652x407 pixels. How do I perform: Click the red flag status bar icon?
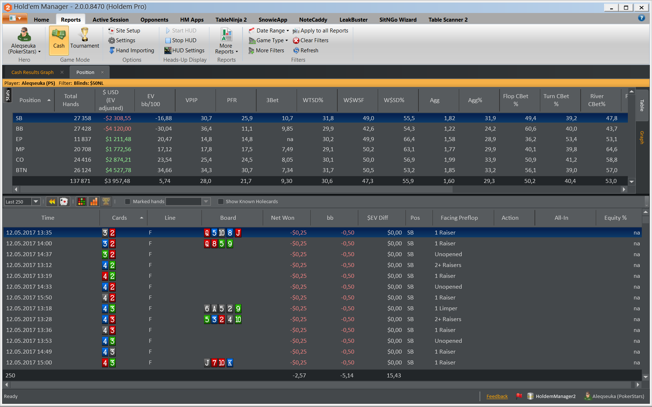coord(519,396)
